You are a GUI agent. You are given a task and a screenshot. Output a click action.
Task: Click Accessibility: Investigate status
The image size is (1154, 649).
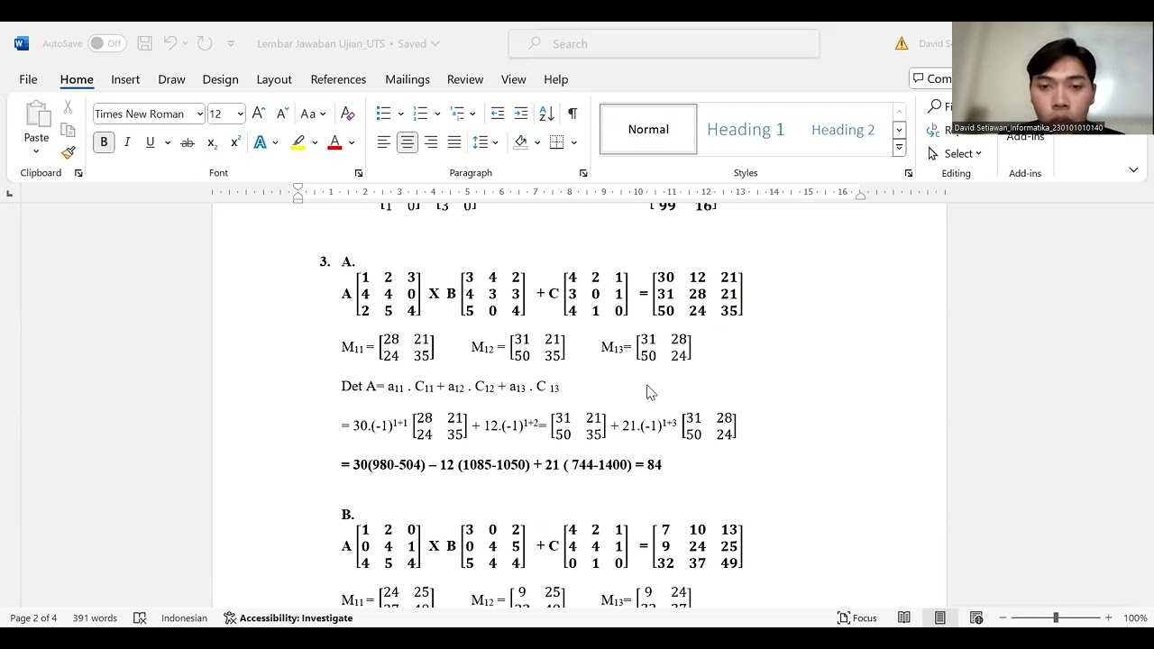point(288,617)
